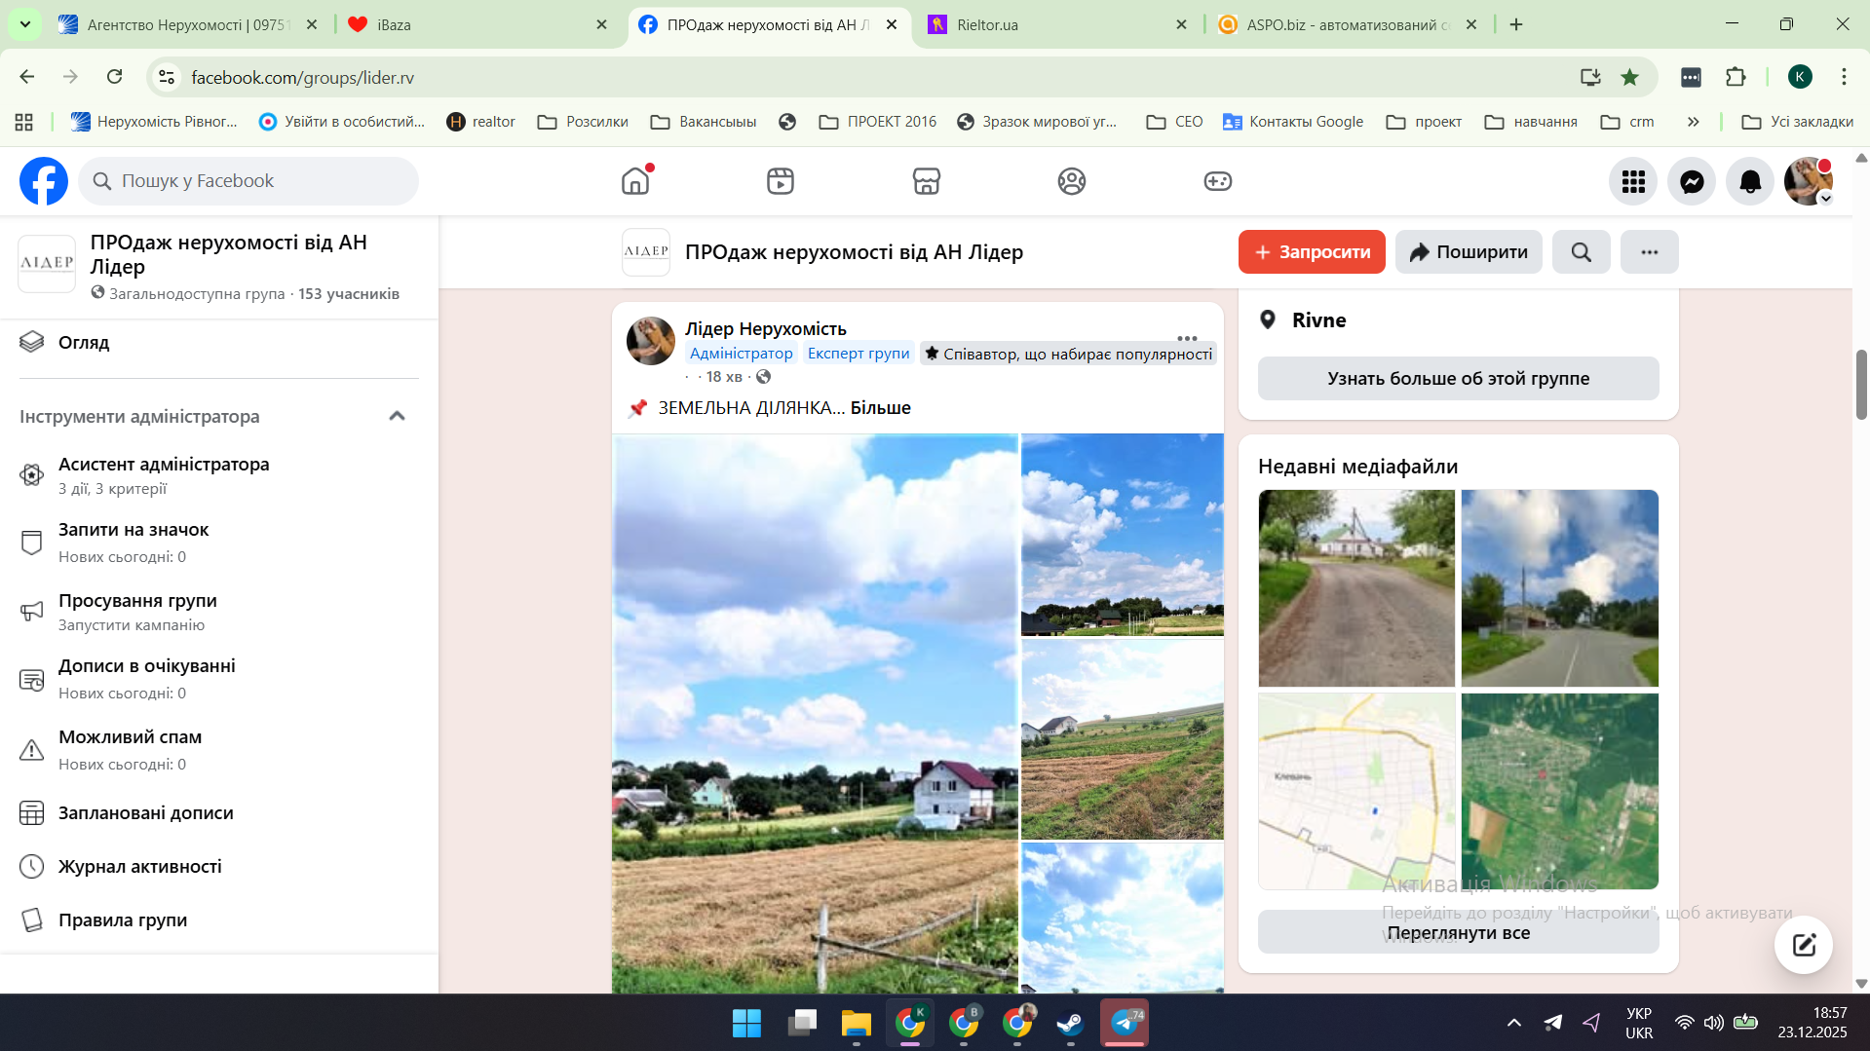1870x1051 pixels.
Task: Open the Facebook Gaming icon
Action: coord(1217,181)
